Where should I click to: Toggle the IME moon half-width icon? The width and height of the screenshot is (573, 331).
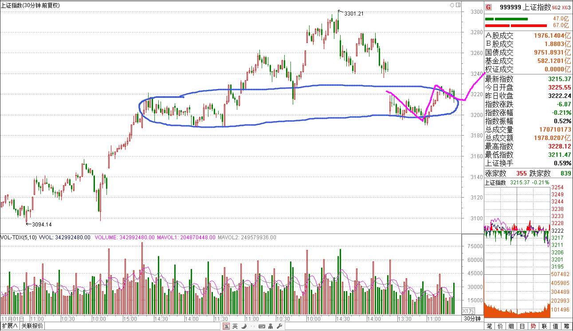[243, 327]
